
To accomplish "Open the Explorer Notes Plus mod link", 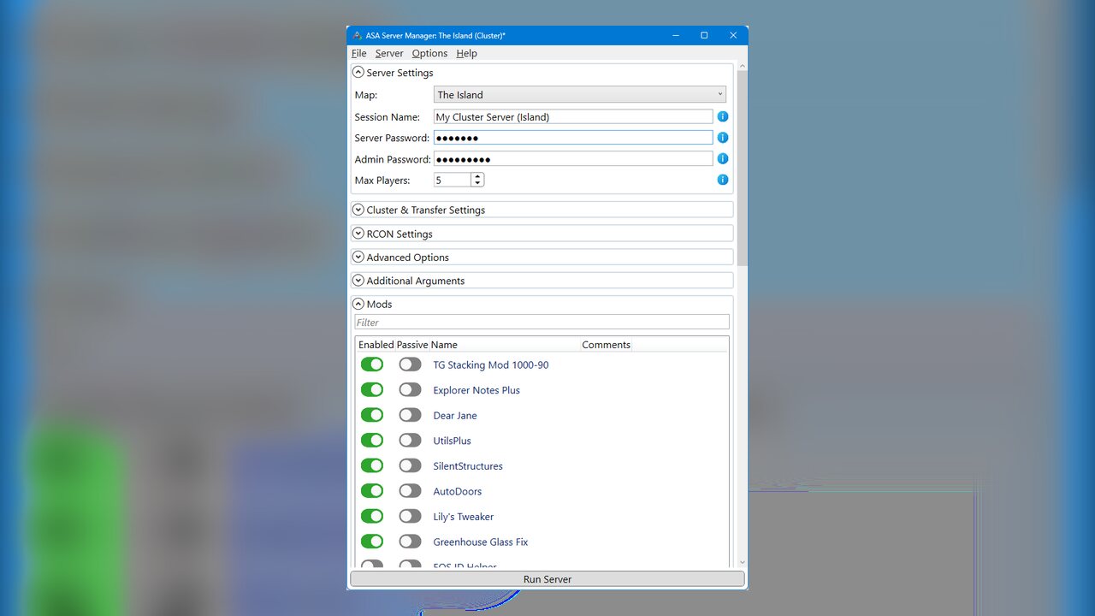I will pos(476,390).
